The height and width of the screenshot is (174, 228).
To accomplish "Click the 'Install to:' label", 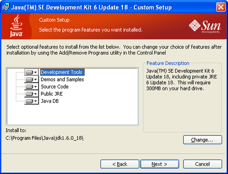I will coord(16,130).
